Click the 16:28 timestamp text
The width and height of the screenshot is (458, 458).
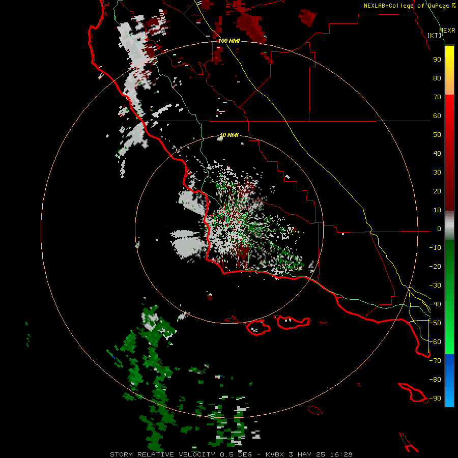pos(341,454)
